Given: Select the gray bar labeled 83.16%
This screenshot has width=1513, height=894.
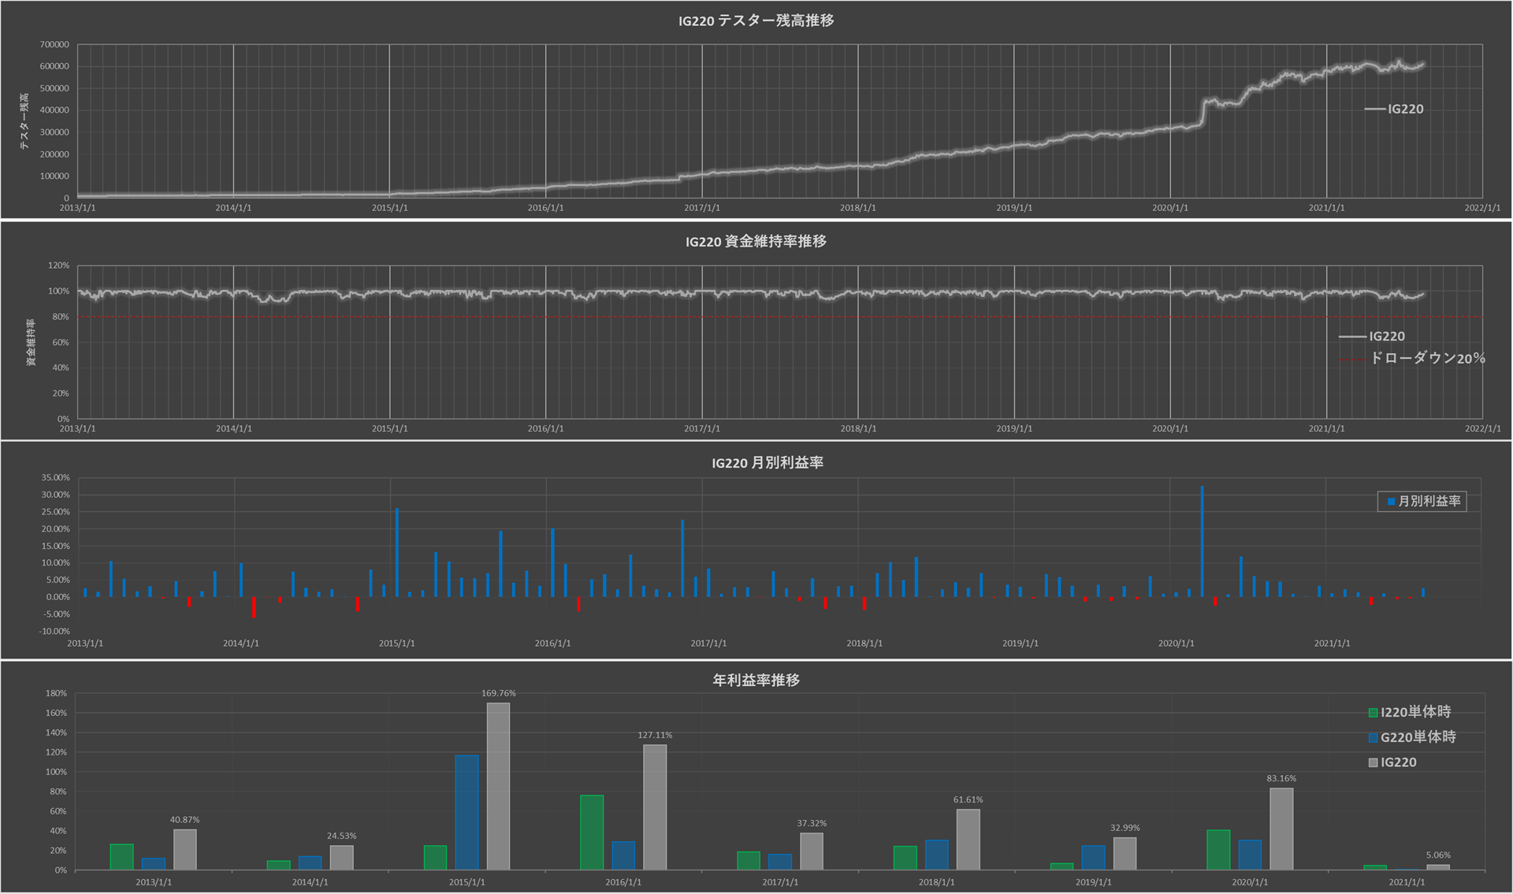Looking at the screenshot, I should click(x=1281, y=829).
